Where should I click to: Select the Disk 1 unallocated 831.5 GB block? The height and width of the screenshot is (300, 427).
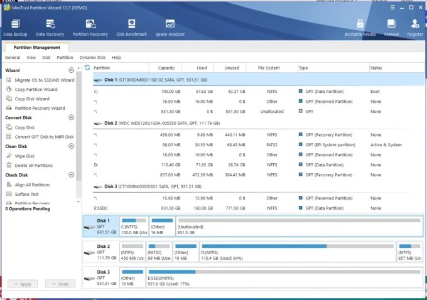(x=299, y=226)
